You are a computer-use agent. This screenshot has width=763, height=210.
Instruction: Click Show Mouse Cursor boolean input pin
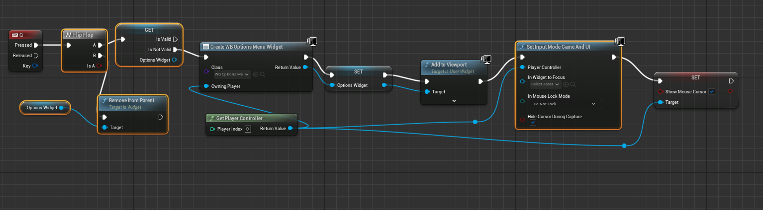tap(660, 91)
